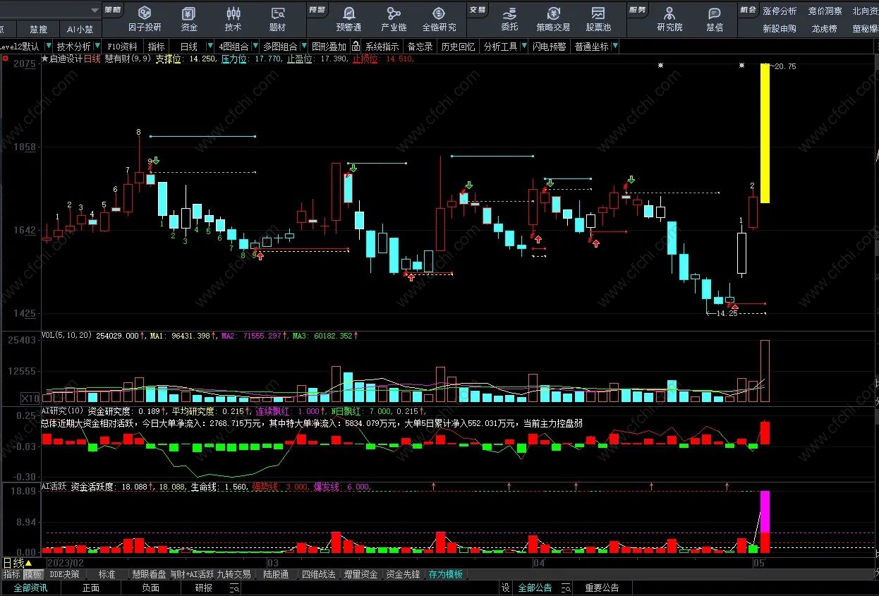Click the 14.25 low price label
This screenshot has height=596, width=879.
click(x=727, y=313)
